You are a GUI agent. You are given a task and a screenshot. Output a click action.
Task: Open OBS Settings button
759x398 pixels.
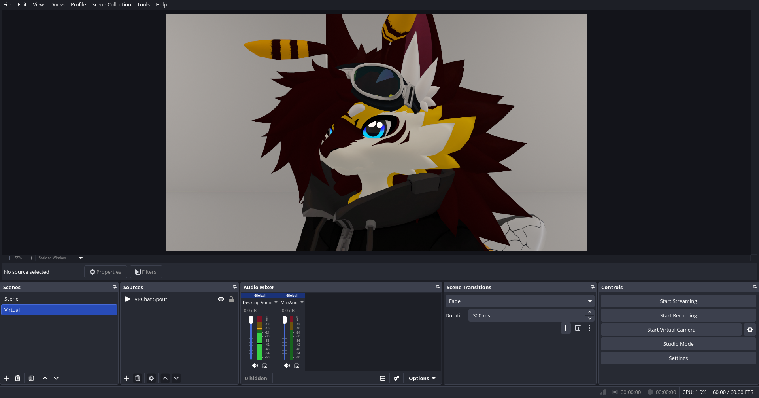(x=678, y=358)
